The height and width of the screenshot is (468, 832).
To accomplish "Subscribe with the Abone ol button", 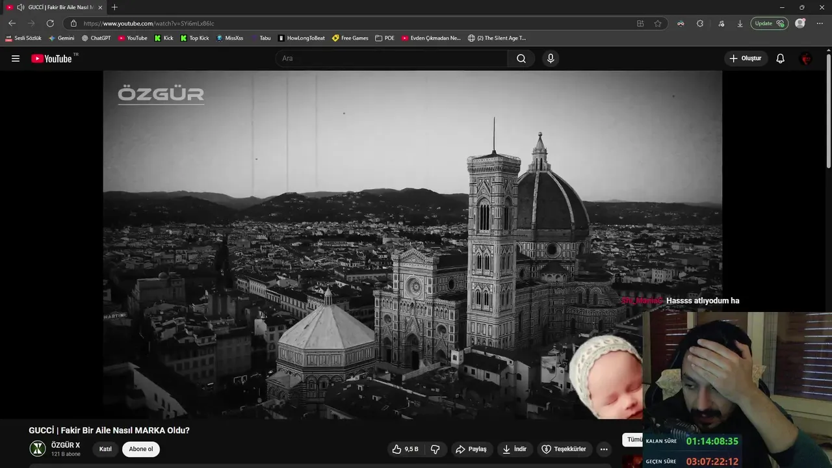I will coord(141,449).
